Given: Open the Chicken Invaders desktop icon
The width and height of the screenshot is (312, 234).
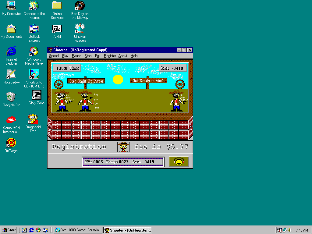Looking at the screenshot, I should coord(80,29).
